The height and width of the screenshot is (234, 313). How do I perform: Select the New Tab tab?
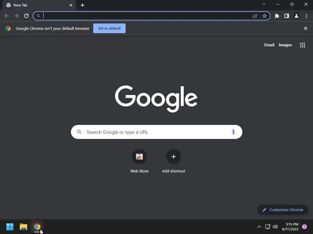point(39,5)
